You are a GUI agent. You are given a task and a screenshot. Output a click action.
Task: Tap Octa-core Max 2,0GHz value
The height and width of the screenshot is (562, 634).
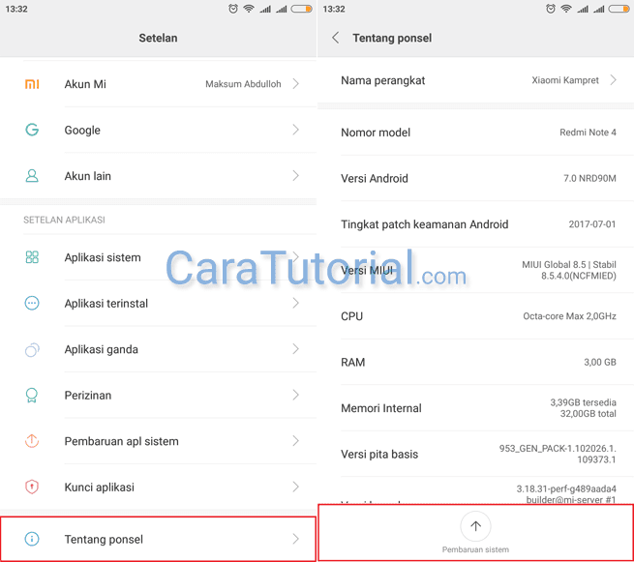click(569, 316)
